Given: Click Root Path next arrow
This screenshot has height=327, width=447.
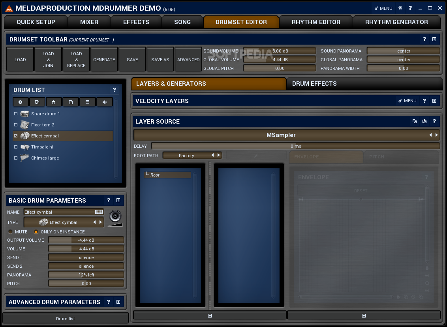Looking at the screenshot, I should [x=219, y=155].
